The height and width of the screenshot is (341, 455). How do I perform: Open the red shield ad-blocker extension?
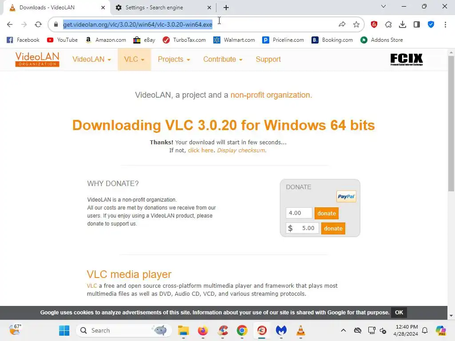(374, 24)
